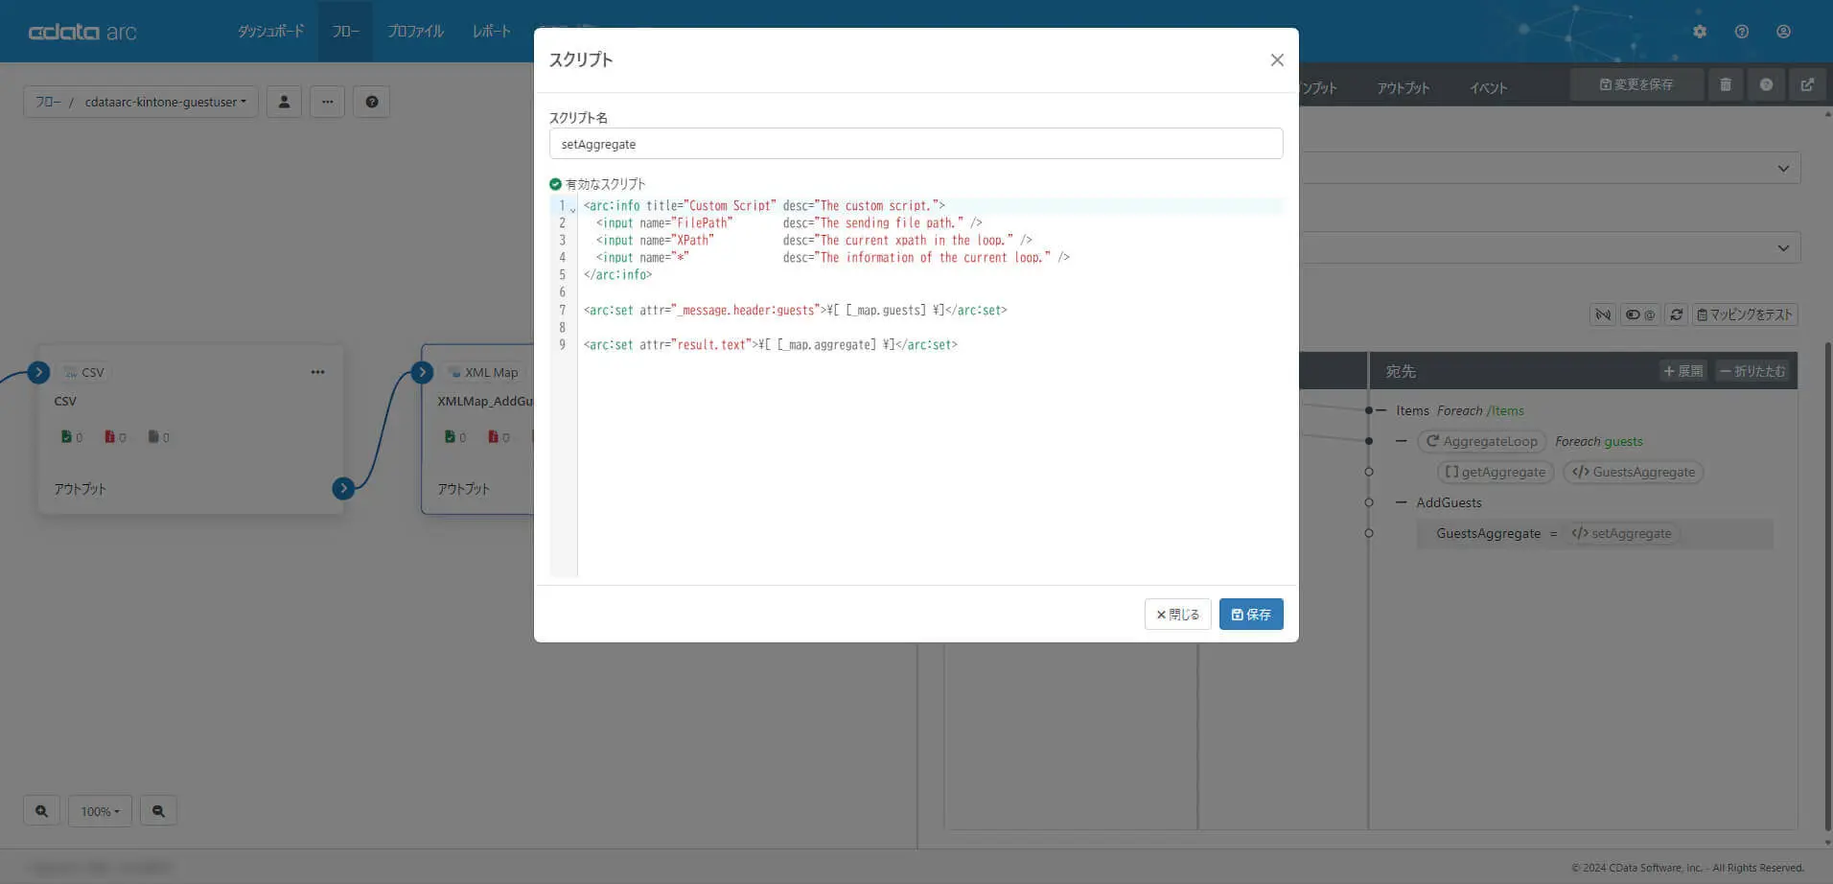Click the XML Map connector type badge
This screenshot has height=884, width=1833.
click(483, 372)
